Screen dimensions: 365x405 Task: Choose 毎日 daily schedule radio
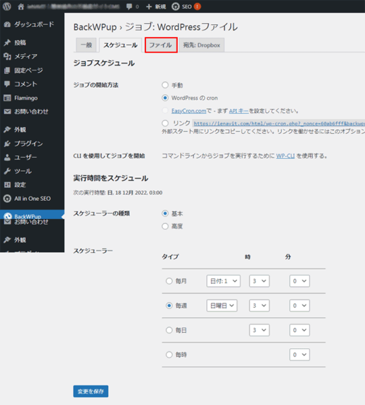(169, 330)
